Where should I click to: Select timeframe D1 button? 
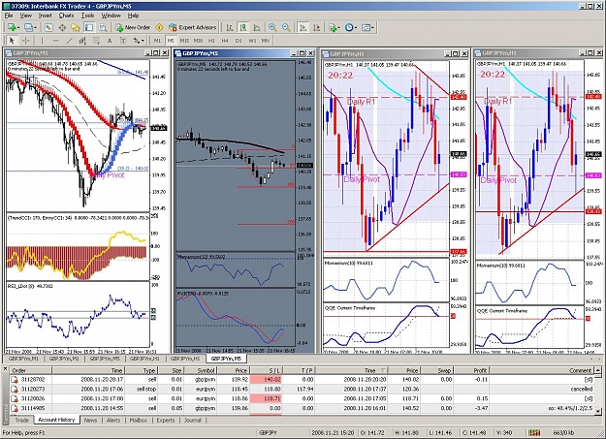coord(239,40)
